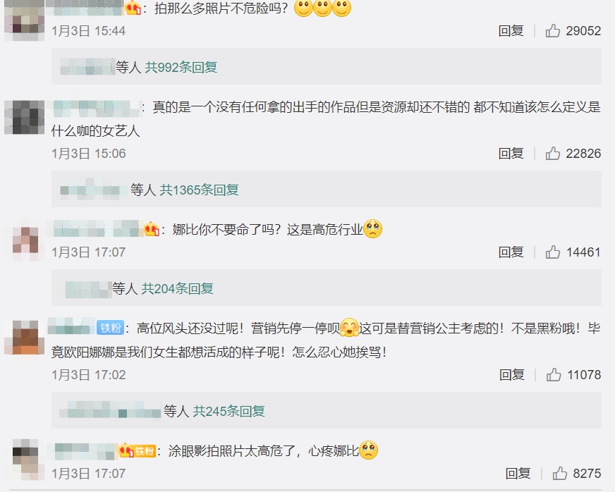Click the blue 铁粉 fan badge
The width and height of the screenshot is (615, 492).
(110, 328)
